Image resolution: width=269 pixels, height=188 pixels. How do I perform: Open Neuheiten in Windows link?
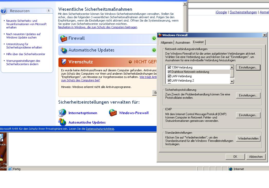point(98,27)
